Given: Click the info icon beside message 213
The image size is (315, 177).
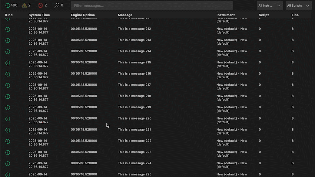Looking at the screenshot, I should click(x=8, y=40).
